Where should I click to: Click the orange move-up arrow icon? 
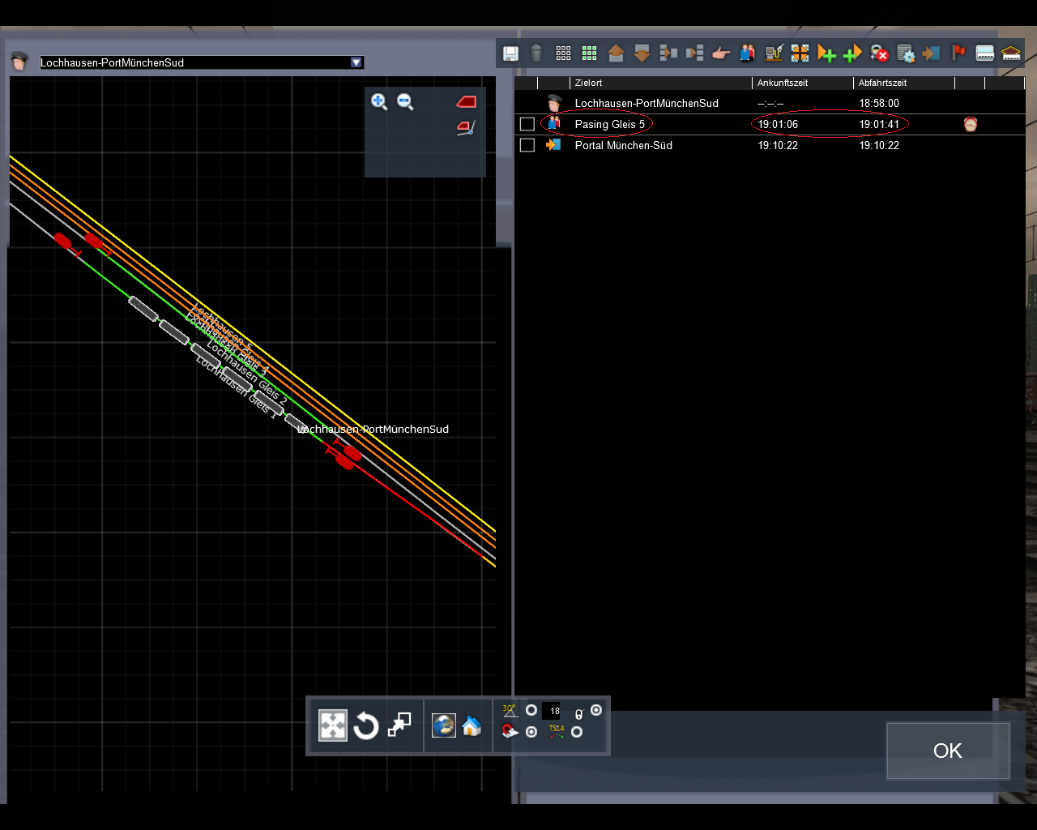coord(616,53)
